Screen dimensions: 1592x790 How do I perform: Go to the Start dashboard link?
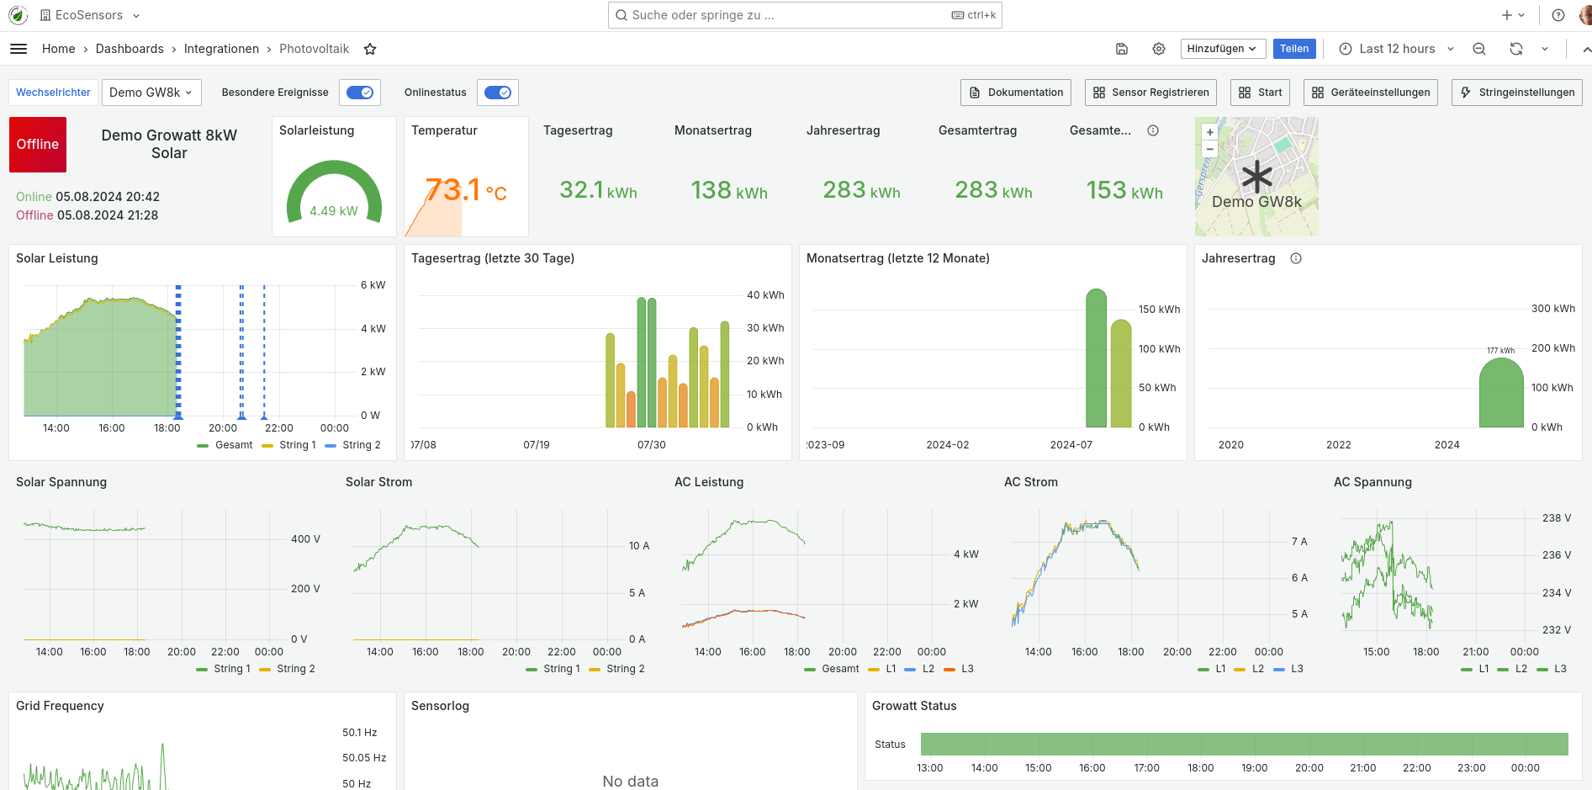[x=1260, y=93]
